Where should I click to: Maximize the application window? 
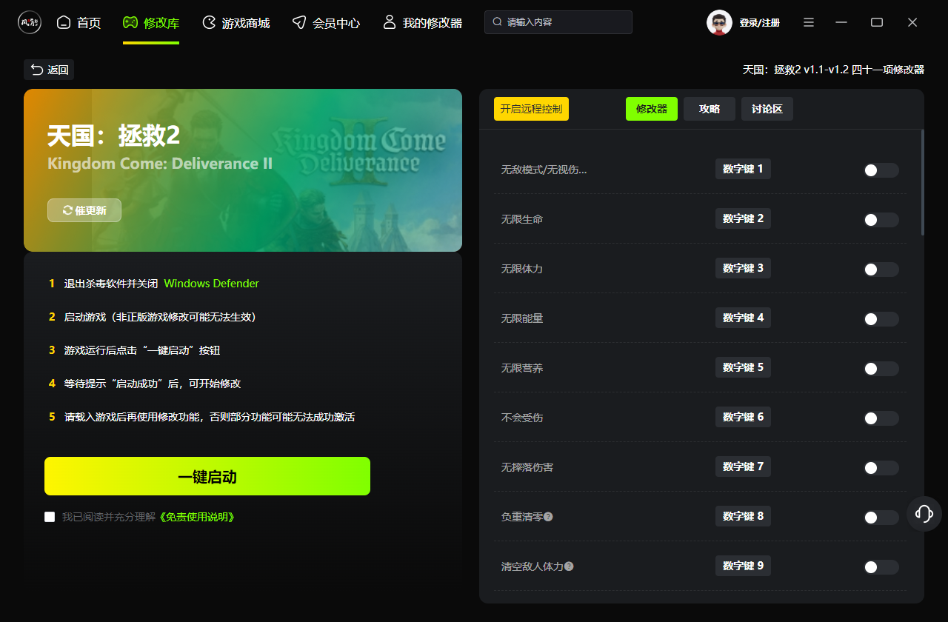tap(877, 23)
